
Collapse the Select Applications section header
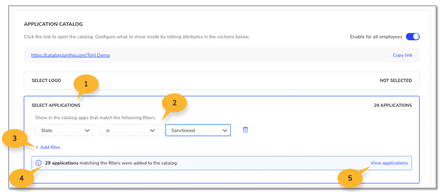tap(222, 105)
